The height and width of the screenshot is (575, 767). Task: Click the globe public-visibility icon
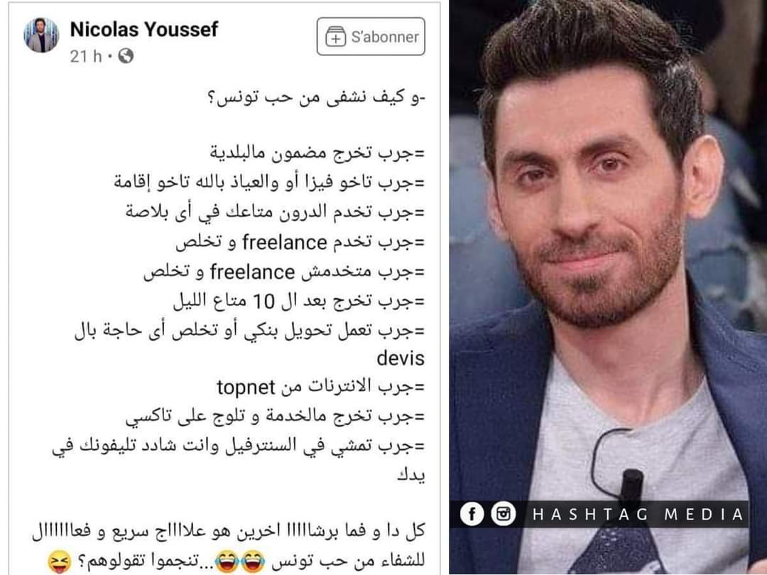pos(126,56)
